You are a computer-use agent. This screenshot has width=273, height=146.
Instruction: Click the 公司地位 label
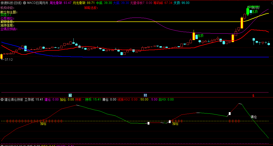[x=7, y=18]
